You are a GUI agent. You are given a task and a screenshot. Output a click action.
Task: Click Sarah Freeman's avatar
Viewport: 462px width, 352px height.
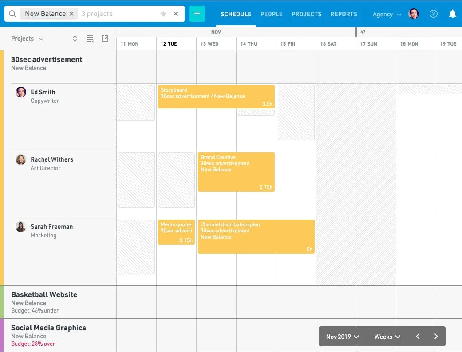click(x=21, y=227)
